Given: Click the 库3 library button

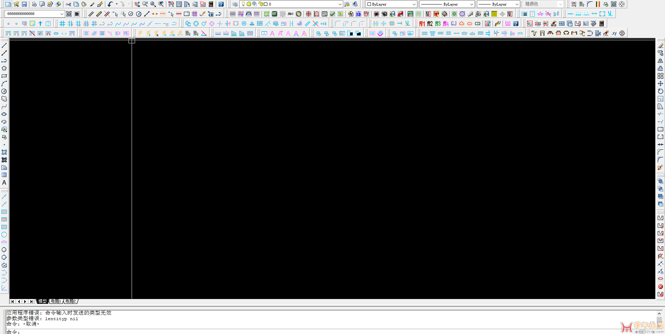Looking at the screenshot, I should pos(438,24).
